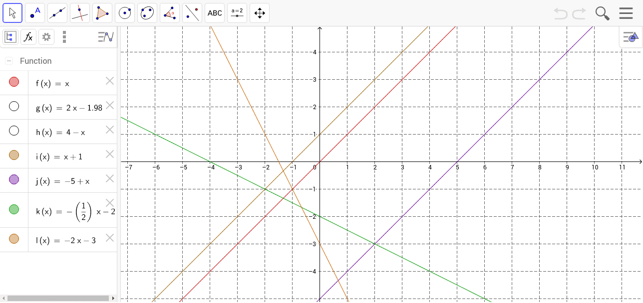The height and width of the screenshot is (303, 643).
Task: Select the j(x) = −5 + x expression
Action: click(62, 181)
